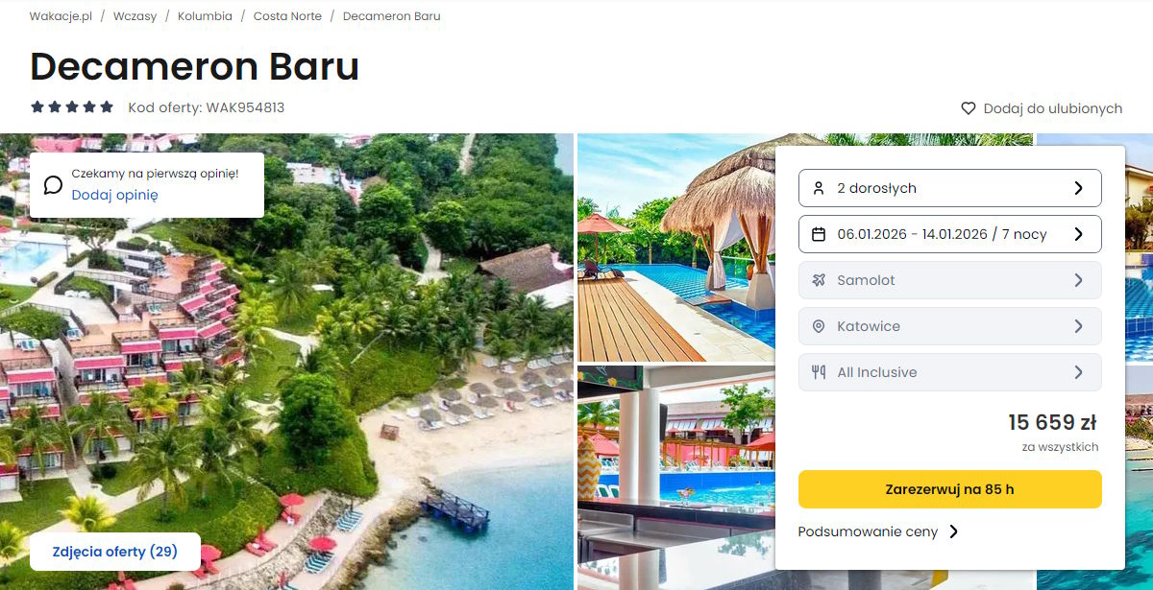The height and width of the screenshot is (590, 1153).
Task: Open the Costa Norte breadcrumb link
Action: click(287, 16)
